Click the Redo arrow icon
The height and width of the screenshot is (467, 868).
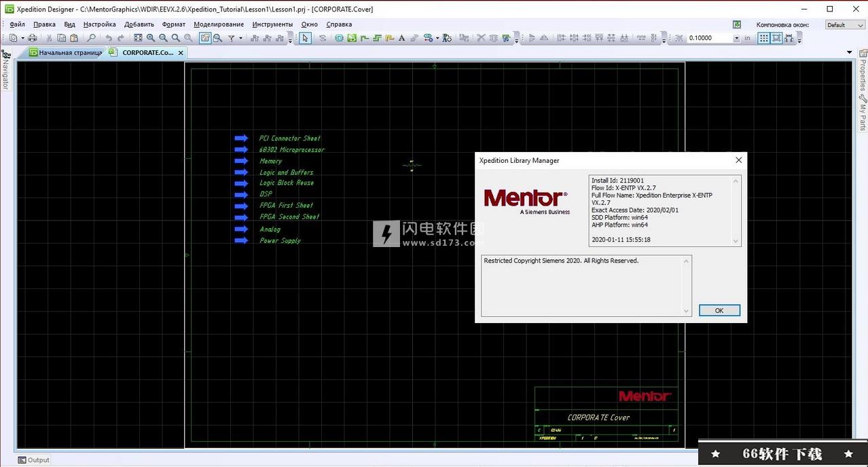pyautogui.click(x=121, y=38)
